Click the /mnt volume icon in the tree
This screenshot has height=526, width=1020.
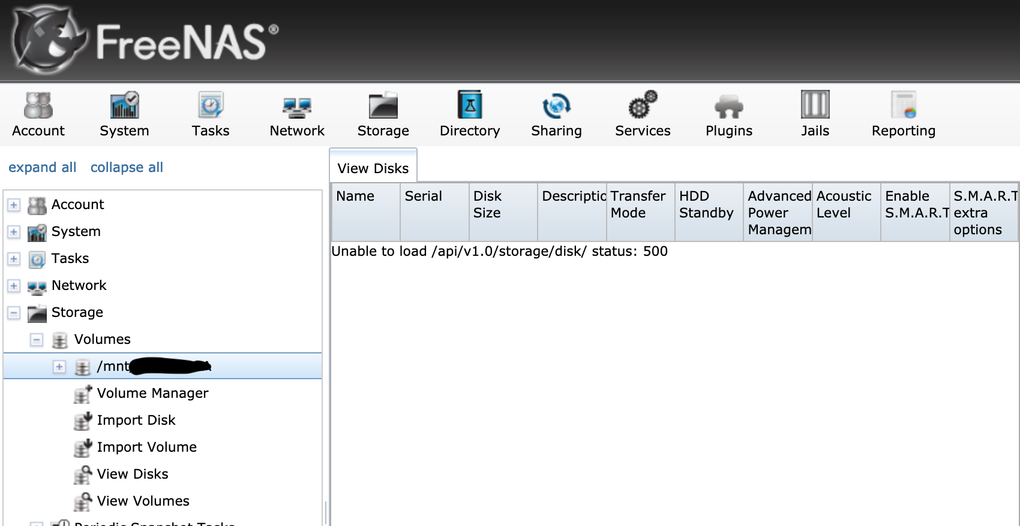point(82,367)
